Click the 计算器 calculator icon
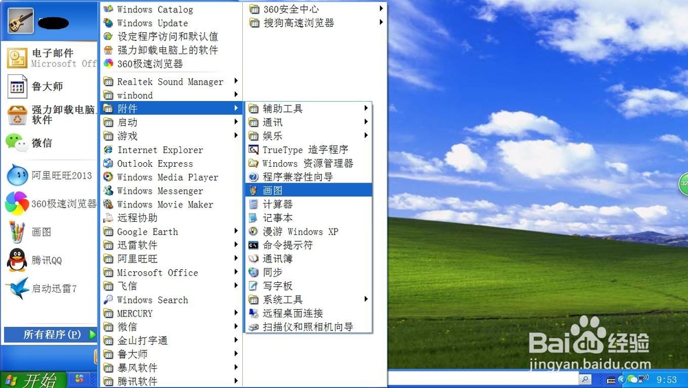 click(253, 204)
